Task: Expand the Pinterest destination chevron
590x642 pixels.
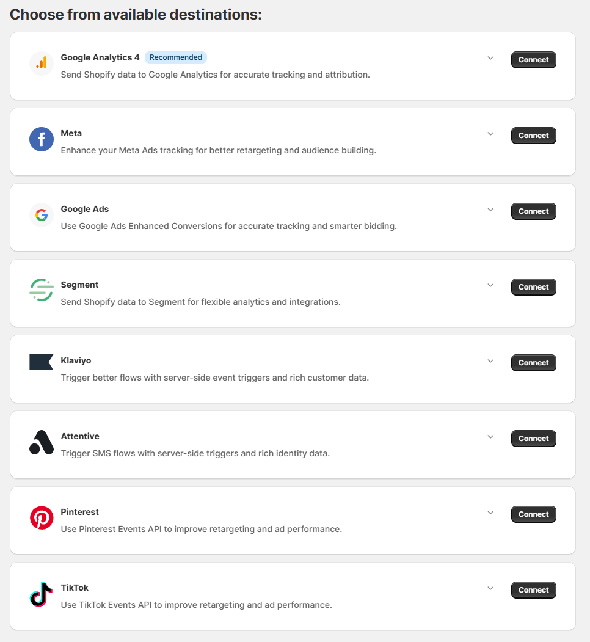Action: 490,513
